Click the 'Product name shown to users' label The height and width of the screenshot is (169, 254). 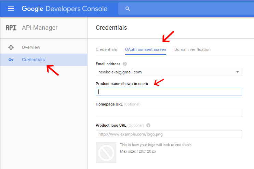[x=122, y=84]
